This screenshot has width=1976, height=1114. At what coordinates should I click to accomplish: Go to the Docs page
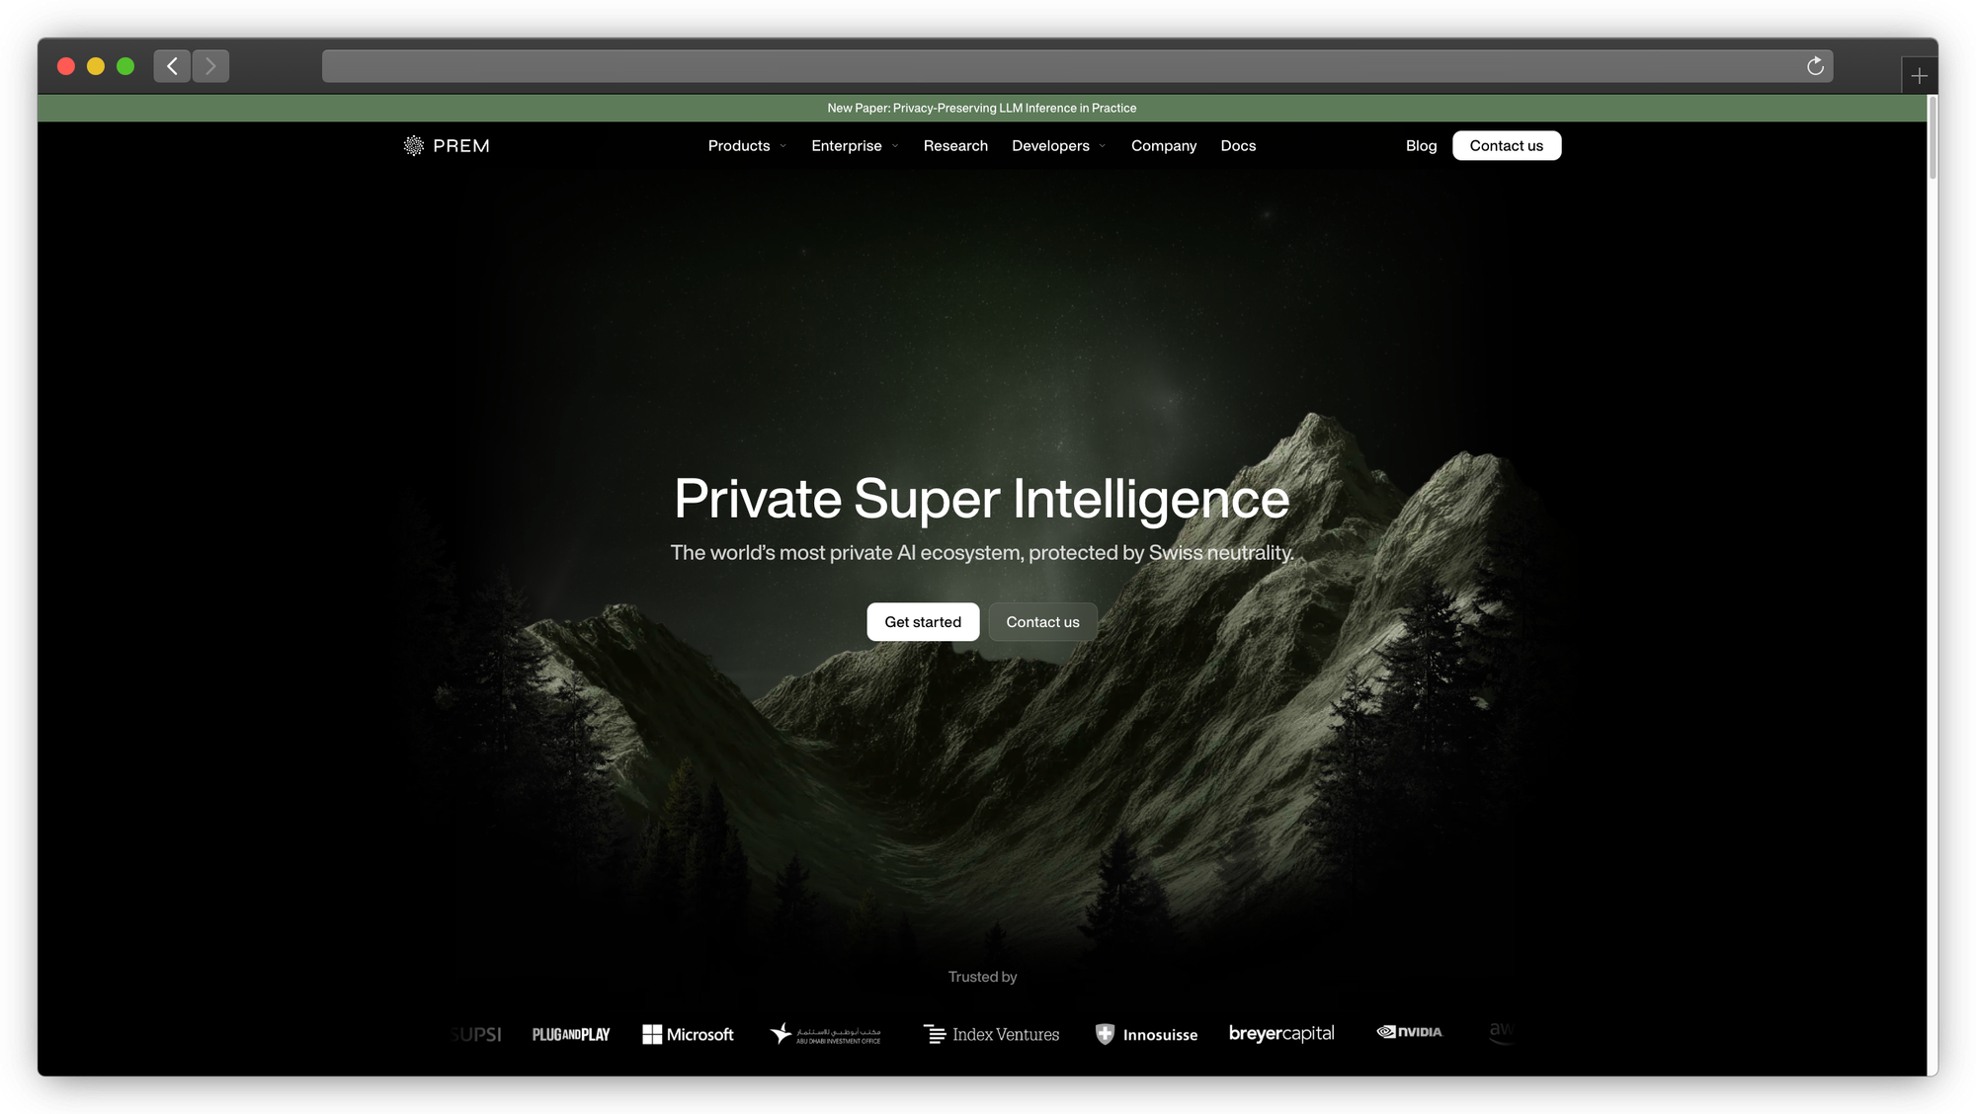coord(1238,146)
